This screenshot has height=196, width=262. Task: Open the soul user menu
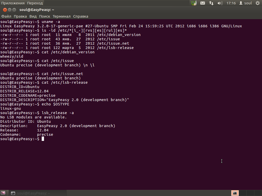click(x=245, y=3)
